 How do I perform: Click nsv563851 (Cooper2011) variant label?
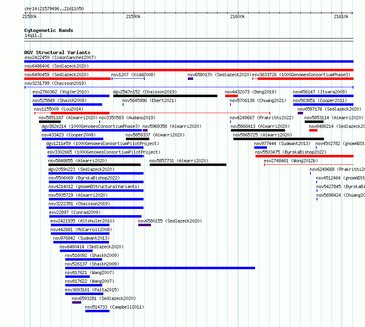tap(320, 100)
